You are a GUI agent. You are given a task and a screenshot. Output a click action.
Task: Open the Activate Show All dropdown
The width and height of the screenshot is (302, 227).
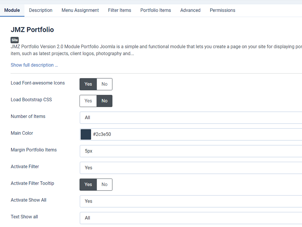(x=191, y=201)
